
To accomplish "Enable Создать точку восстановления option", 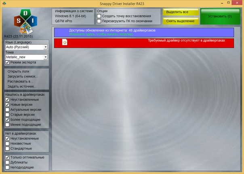I will coord(99,16).
